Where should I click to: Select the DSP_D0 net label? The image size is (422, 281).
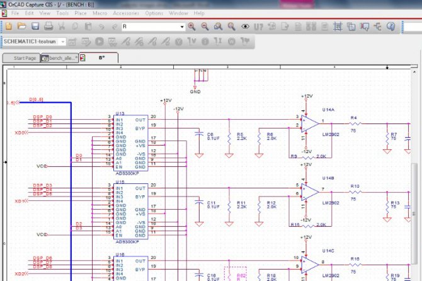[x=43, y=117]
